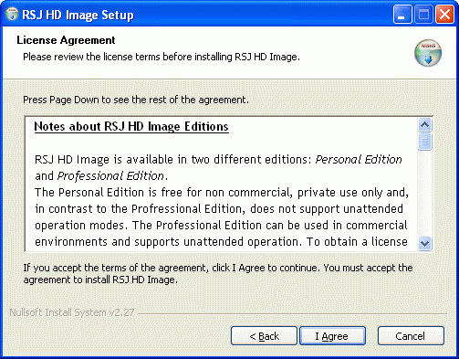Click the installer icon in title bar
This screenshot has width=459, height=359.
click(x=12, y=15)
